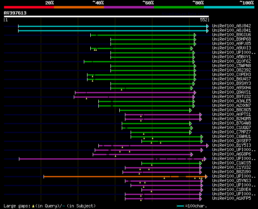Image resolution: width=258 pixels, height=209 pixels.
Task: Open hit UniRef100_C1B0E4
Action: (x=231, y=190)
